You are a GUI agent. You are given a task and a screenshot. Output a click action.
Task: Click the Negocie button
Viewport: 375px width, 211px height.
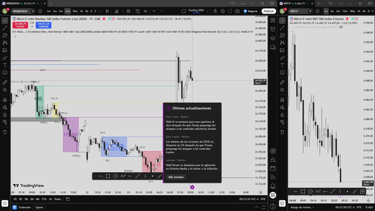[250, 11]
